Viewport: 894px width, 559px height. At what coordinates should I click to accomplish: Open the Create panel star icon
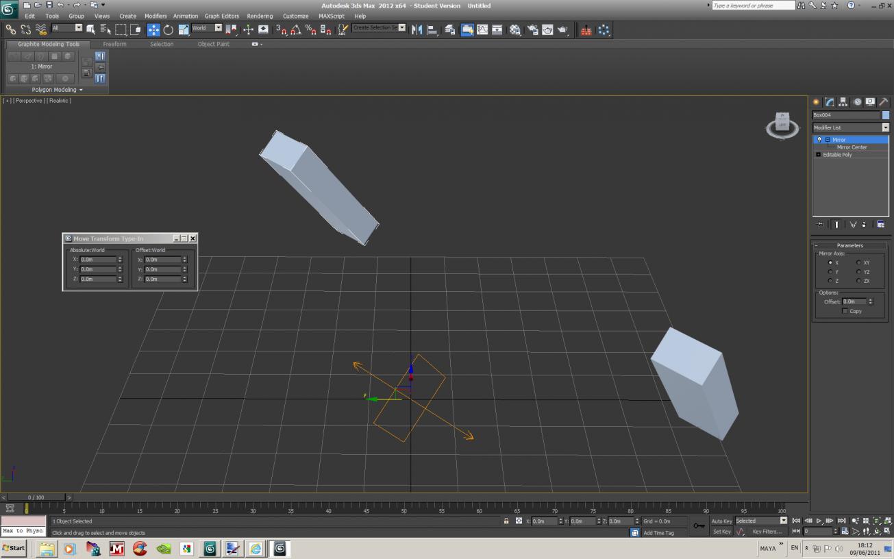click(816, 102)
